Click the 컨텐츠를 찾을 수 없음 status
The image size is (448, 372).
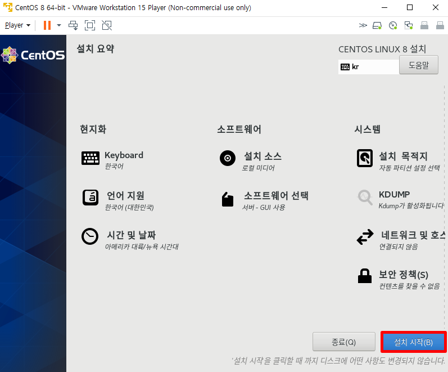click(x=409, y=286)
